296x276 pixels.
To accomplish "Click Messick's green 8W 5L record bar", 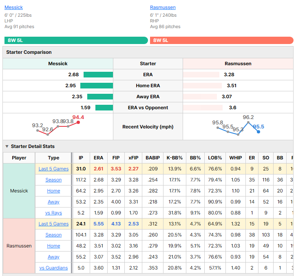I will [76, 40].
